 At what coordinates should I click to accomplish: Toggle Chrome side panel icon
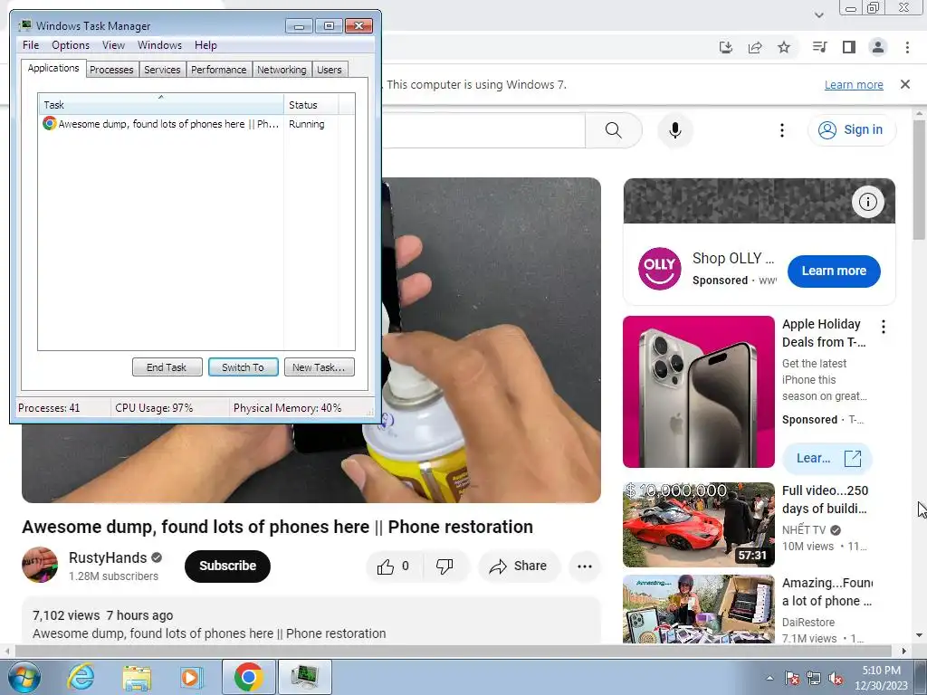click(x=849, y=47)
